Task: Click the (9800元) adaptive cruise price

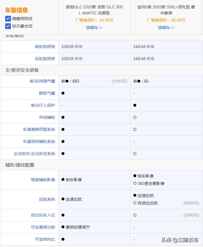Action: click(191, 203)
